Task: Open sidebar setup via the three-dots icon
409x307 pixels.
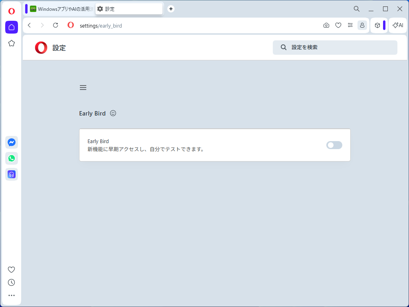Action: point(11,295)
